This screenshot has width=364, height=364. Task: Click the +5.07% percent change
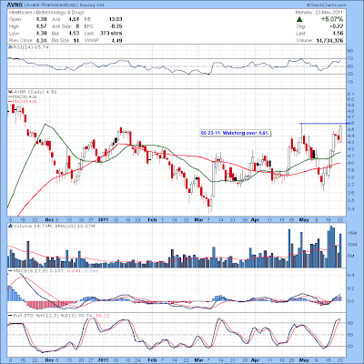[332, 19]
